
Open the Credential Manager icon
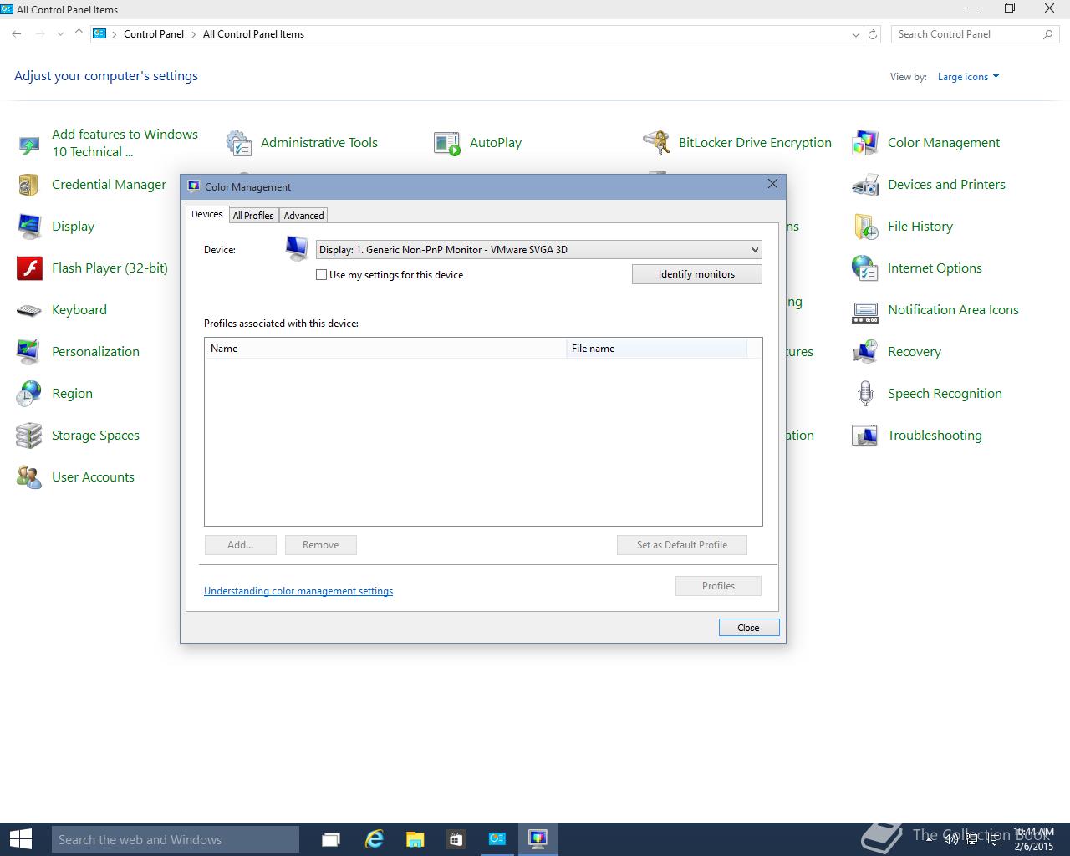[29, 185]
